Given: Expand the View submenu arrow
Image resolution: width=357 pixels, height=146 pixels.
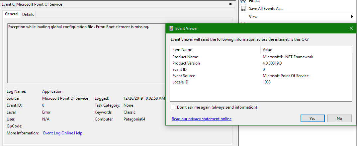Looking at the screenshot, I should tap(352, 17).
